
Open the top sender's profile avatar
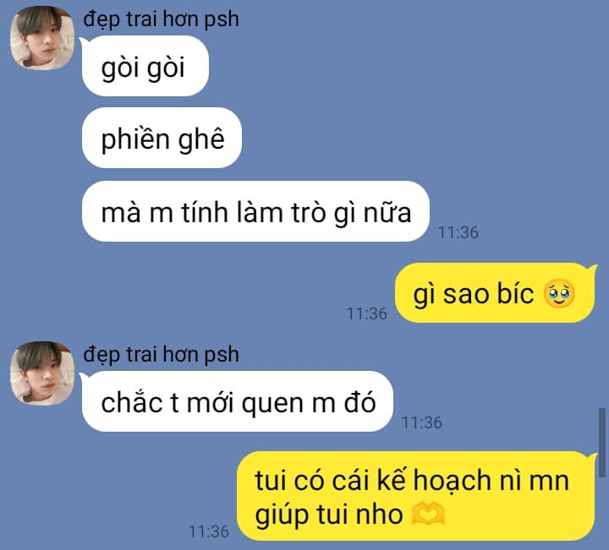click(x=42, y=38)
